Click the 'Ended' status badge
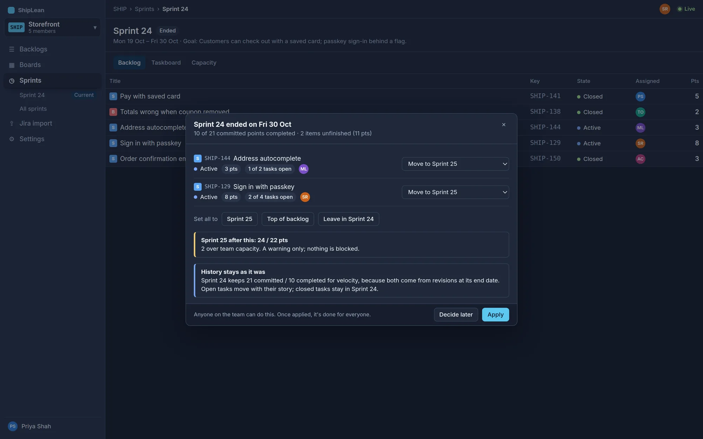This screenshot has height=439, width=703. [x=167, y=31]
